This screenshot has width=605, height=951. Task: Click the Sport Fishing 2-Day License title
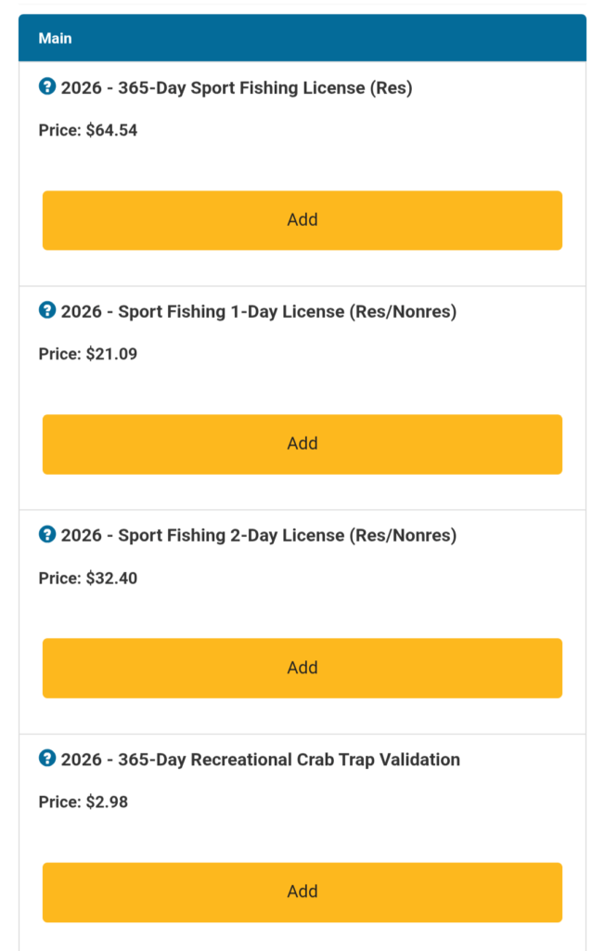[x=259, y=536]
